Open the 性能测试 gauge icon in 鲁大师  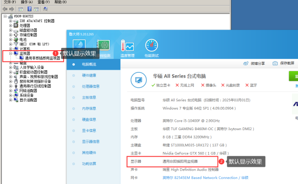point(152,46)
